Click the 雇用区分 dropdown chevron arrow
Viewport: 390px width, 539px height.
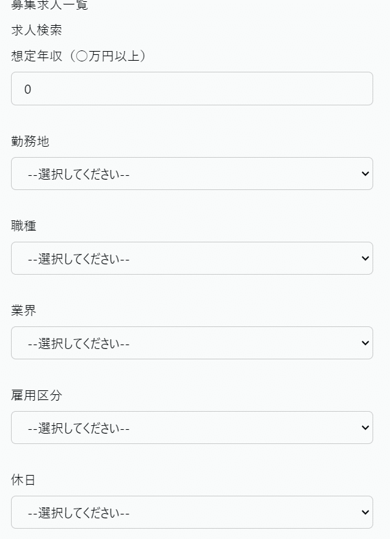coord(365,428)
